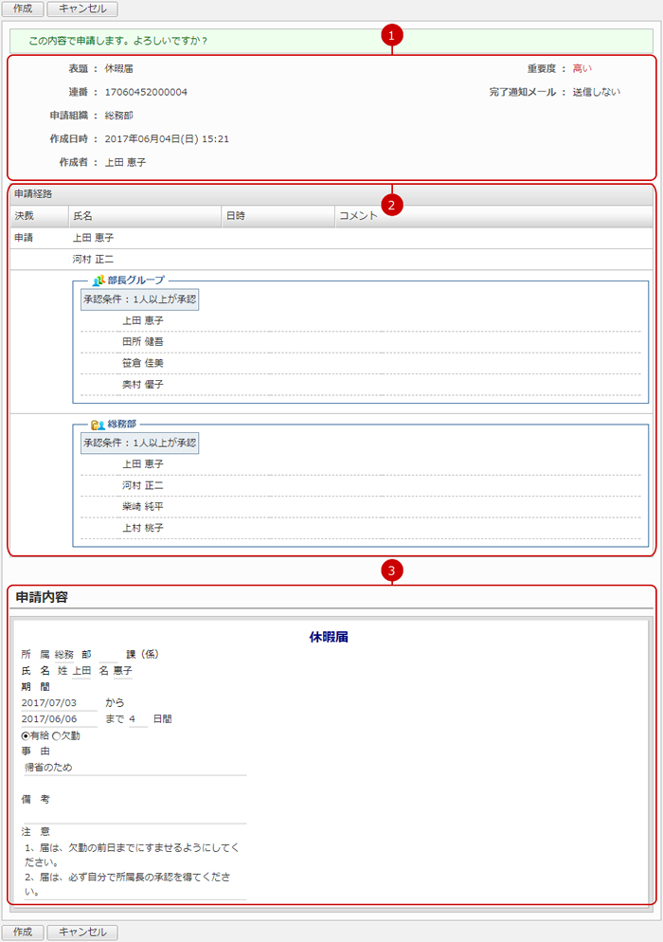Click the blue 休暇届 form title

pos(329,638)
